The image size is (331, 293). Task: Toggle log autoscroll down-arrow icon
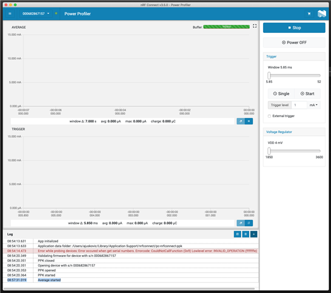click(253, 234)
